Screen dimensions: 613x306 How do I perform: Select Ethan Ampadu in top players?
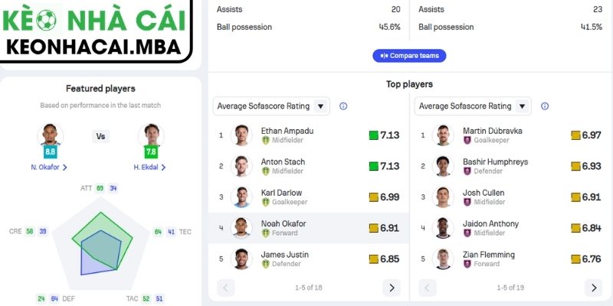(x=287, y=131)
